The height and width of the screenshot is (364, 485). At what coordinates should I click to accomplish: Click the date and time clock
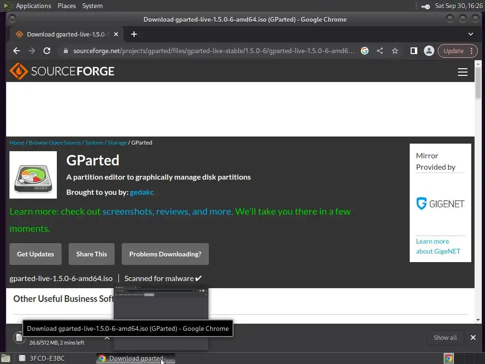pyautogui.click(x=458, y=6)
